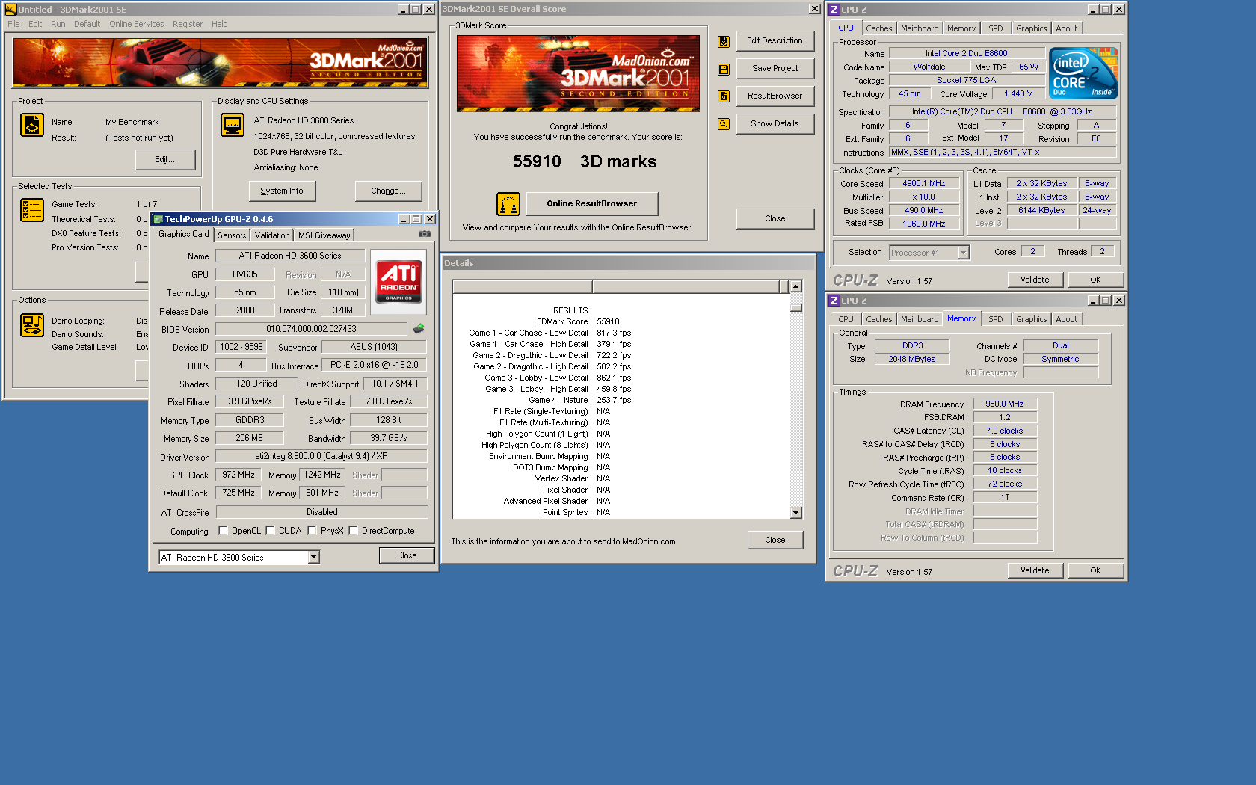
Task: Open the File menu in 3DMark2001 SE
Action: pyautogui.click(x=13, y=24)
